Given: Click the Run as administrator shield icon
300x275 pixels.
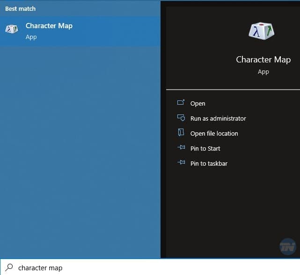Looking at the screenshot, I should click(181, 118).
